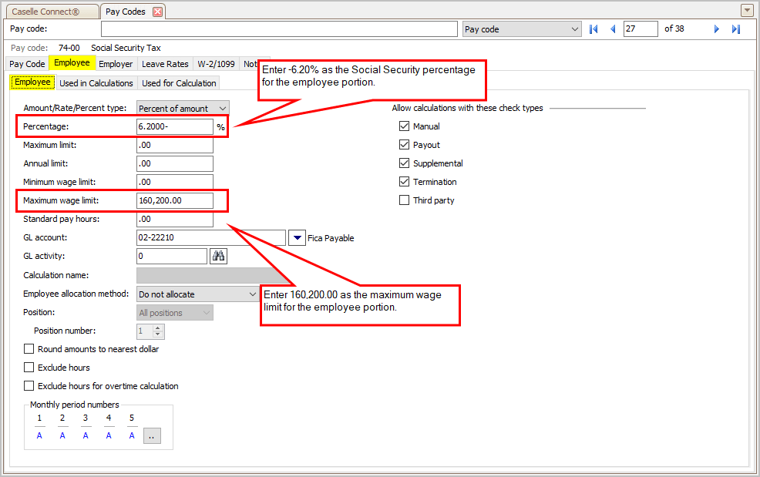Click the monthly period numbers ellipsis button
Screen dimensions: 760x477
[x=152, y=436]
